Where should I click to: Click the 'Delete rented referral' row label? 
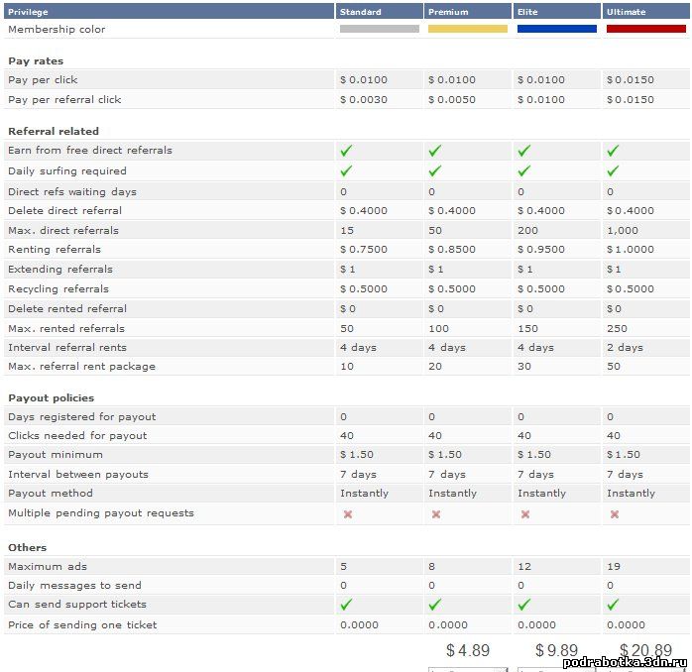click(x=67, y=309)
